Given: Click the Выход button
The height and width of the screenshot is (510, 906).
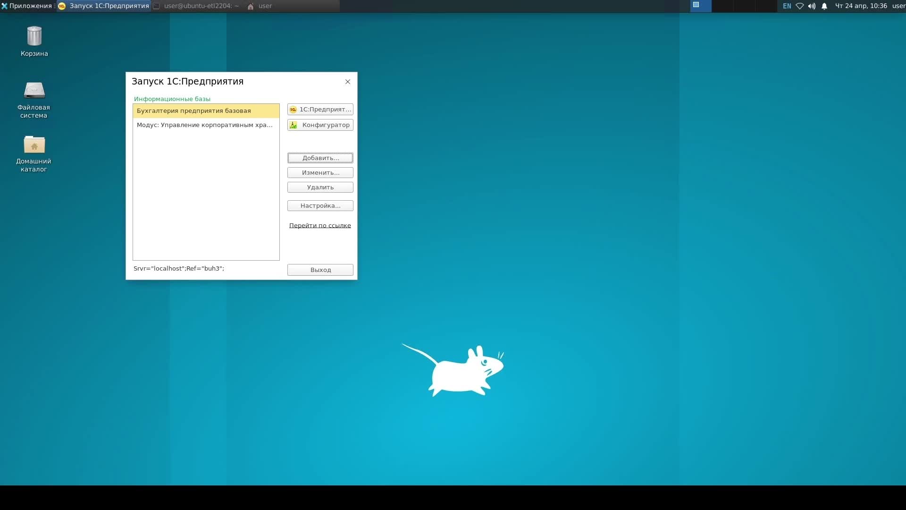Looking at the screenshot, I should [320, 270].
